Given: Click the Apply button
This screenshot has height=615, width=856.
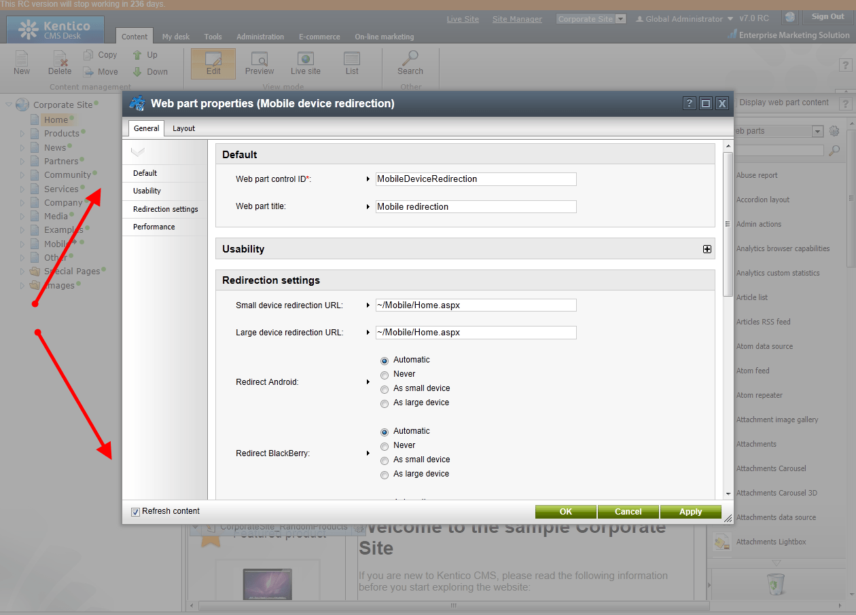Looking at the screenshot, I should (691, 512).
